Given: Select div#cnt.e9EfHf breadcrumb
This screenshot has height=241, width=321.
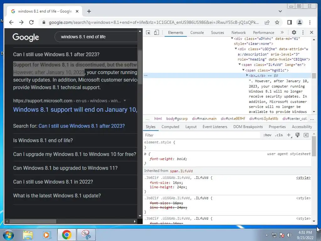Looking at the screenshot, I should pos(233,119).
